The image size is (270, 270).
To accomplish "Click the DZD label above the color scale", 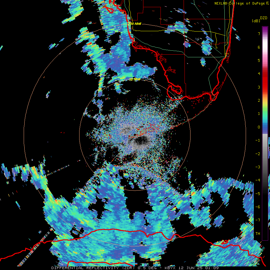I will [264, 18].
